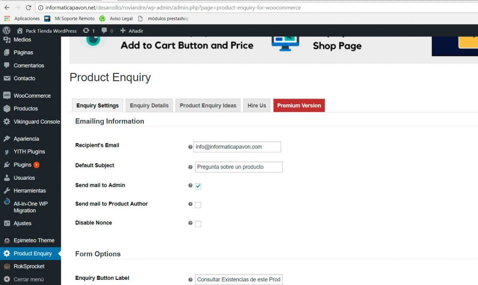
Task: Click the YITH Plugins icon
Action: click(7, 152)
